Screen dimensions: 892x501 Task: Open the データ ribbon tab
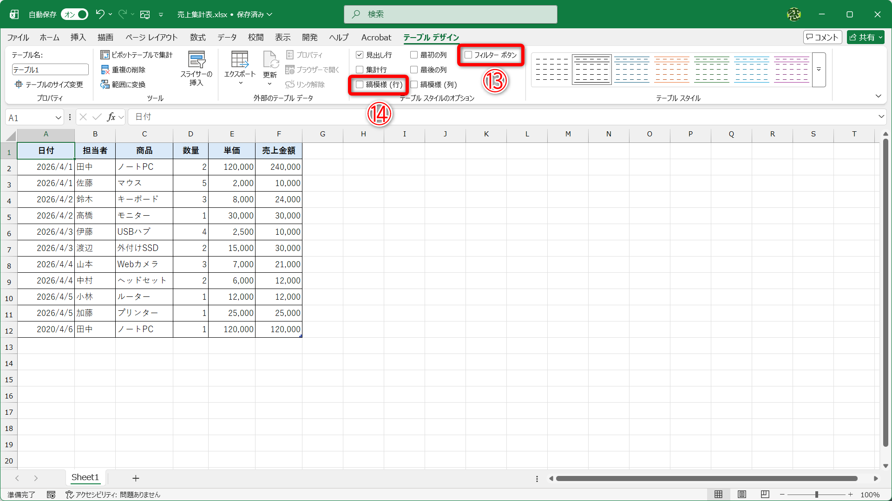[227, 37]
